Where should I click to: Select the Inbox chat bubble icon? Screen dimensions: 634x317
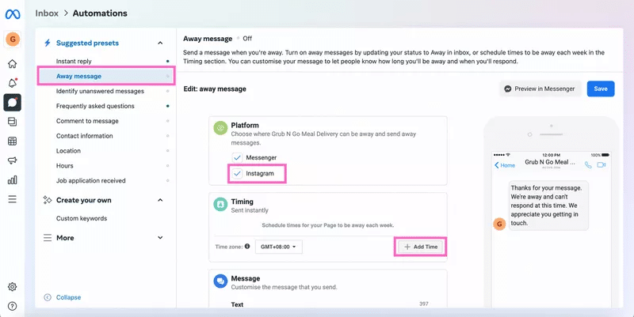(13, 103)
